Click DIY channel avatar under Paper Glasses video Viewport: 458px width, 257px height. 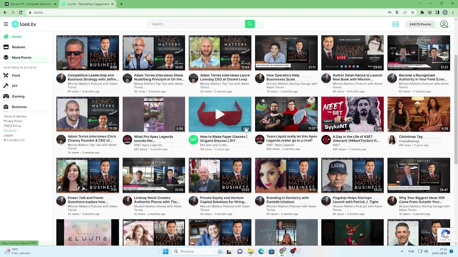(193, 140)
